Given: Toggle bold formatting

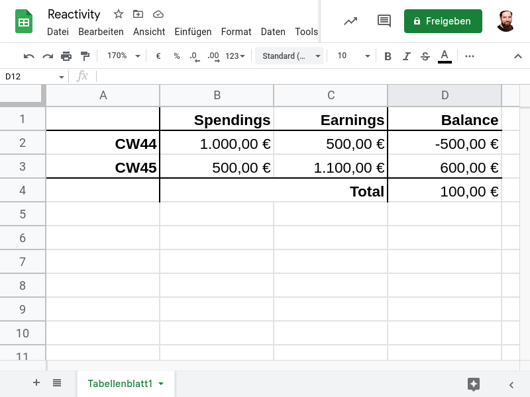Looking at the screenshot, I should [388, 56].
